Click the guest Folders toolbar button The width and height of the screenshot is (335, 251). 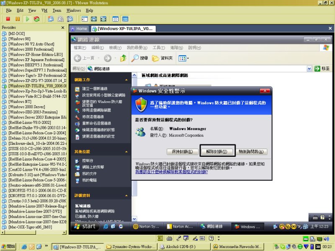[162, 58]
